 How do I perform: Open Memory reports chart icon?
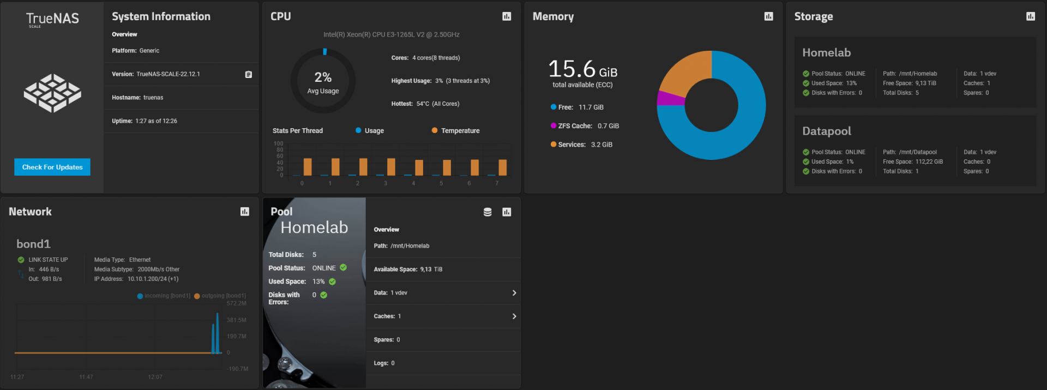coord(769,16)
